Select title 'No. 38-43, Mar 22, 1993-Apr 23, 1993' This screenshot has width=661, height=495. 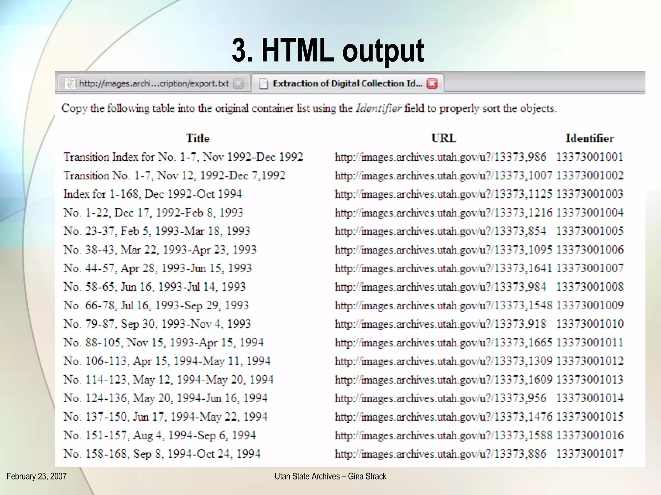(160, 250)
